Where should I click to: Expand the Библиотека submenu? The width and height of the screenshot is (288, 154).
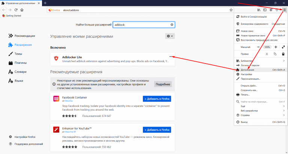point(261,61)
